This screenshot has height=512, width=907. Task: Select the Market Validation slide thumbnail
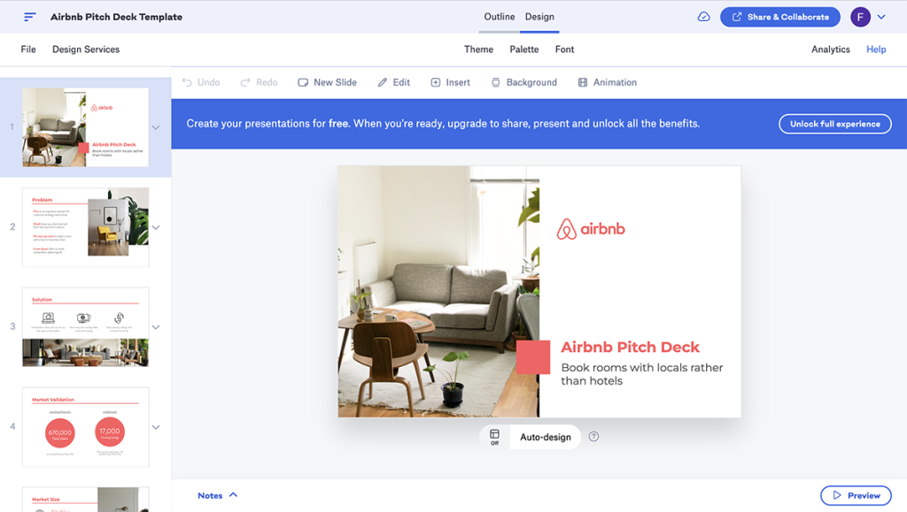coord(85,427)
